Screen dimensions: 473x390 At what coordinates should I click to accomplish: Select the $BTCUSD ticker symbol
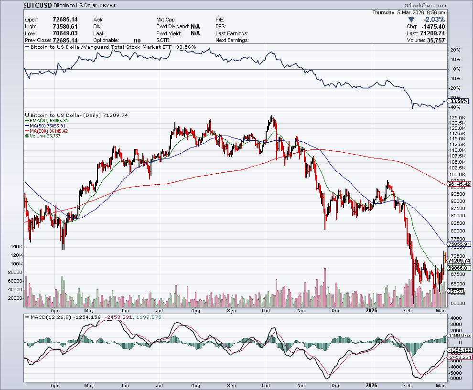[38, 5]
